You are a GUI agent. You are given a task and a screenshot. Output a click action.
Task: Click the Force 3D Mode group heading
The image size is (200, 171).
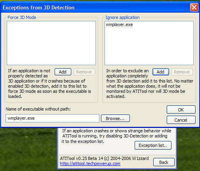coord(22,17)
